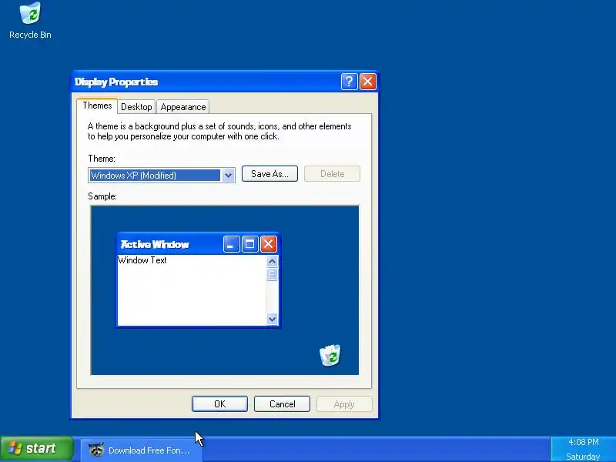Click the OK button
This screenshot has width=616, height=462.
click(x=219, y=403)
